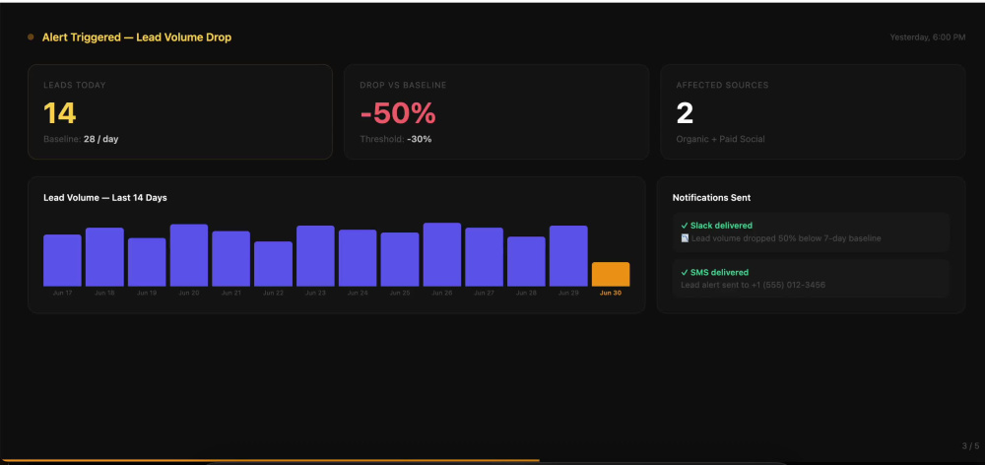The image size is (985, 465).
Task: Select the orange Jun 30 bar
Action: [611, 275]
